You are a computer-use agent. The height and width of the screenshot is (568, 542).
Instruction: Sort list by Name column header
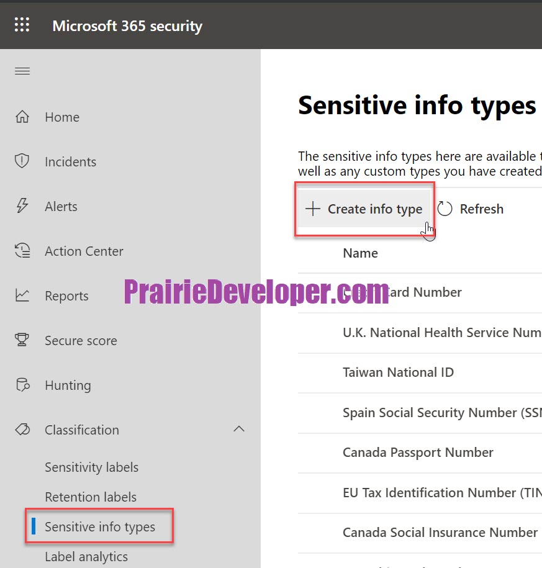[x=360, y=253]
